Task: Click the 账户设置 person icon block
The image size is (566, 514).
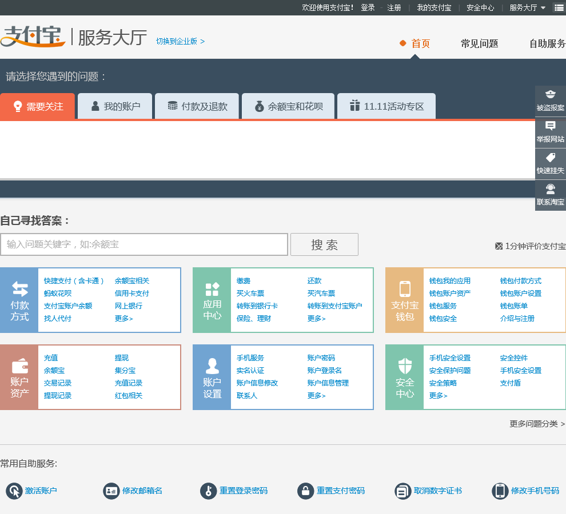Action: click(x=212, y=378)
